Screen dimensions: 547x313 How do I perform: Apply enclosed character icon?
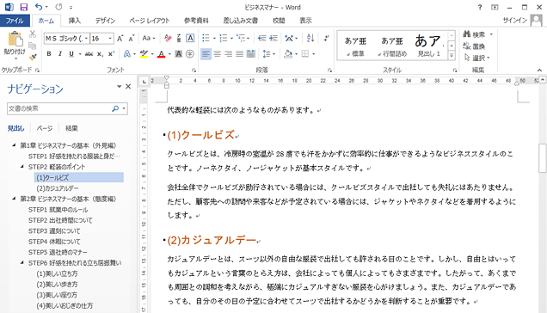click(190, 54)
